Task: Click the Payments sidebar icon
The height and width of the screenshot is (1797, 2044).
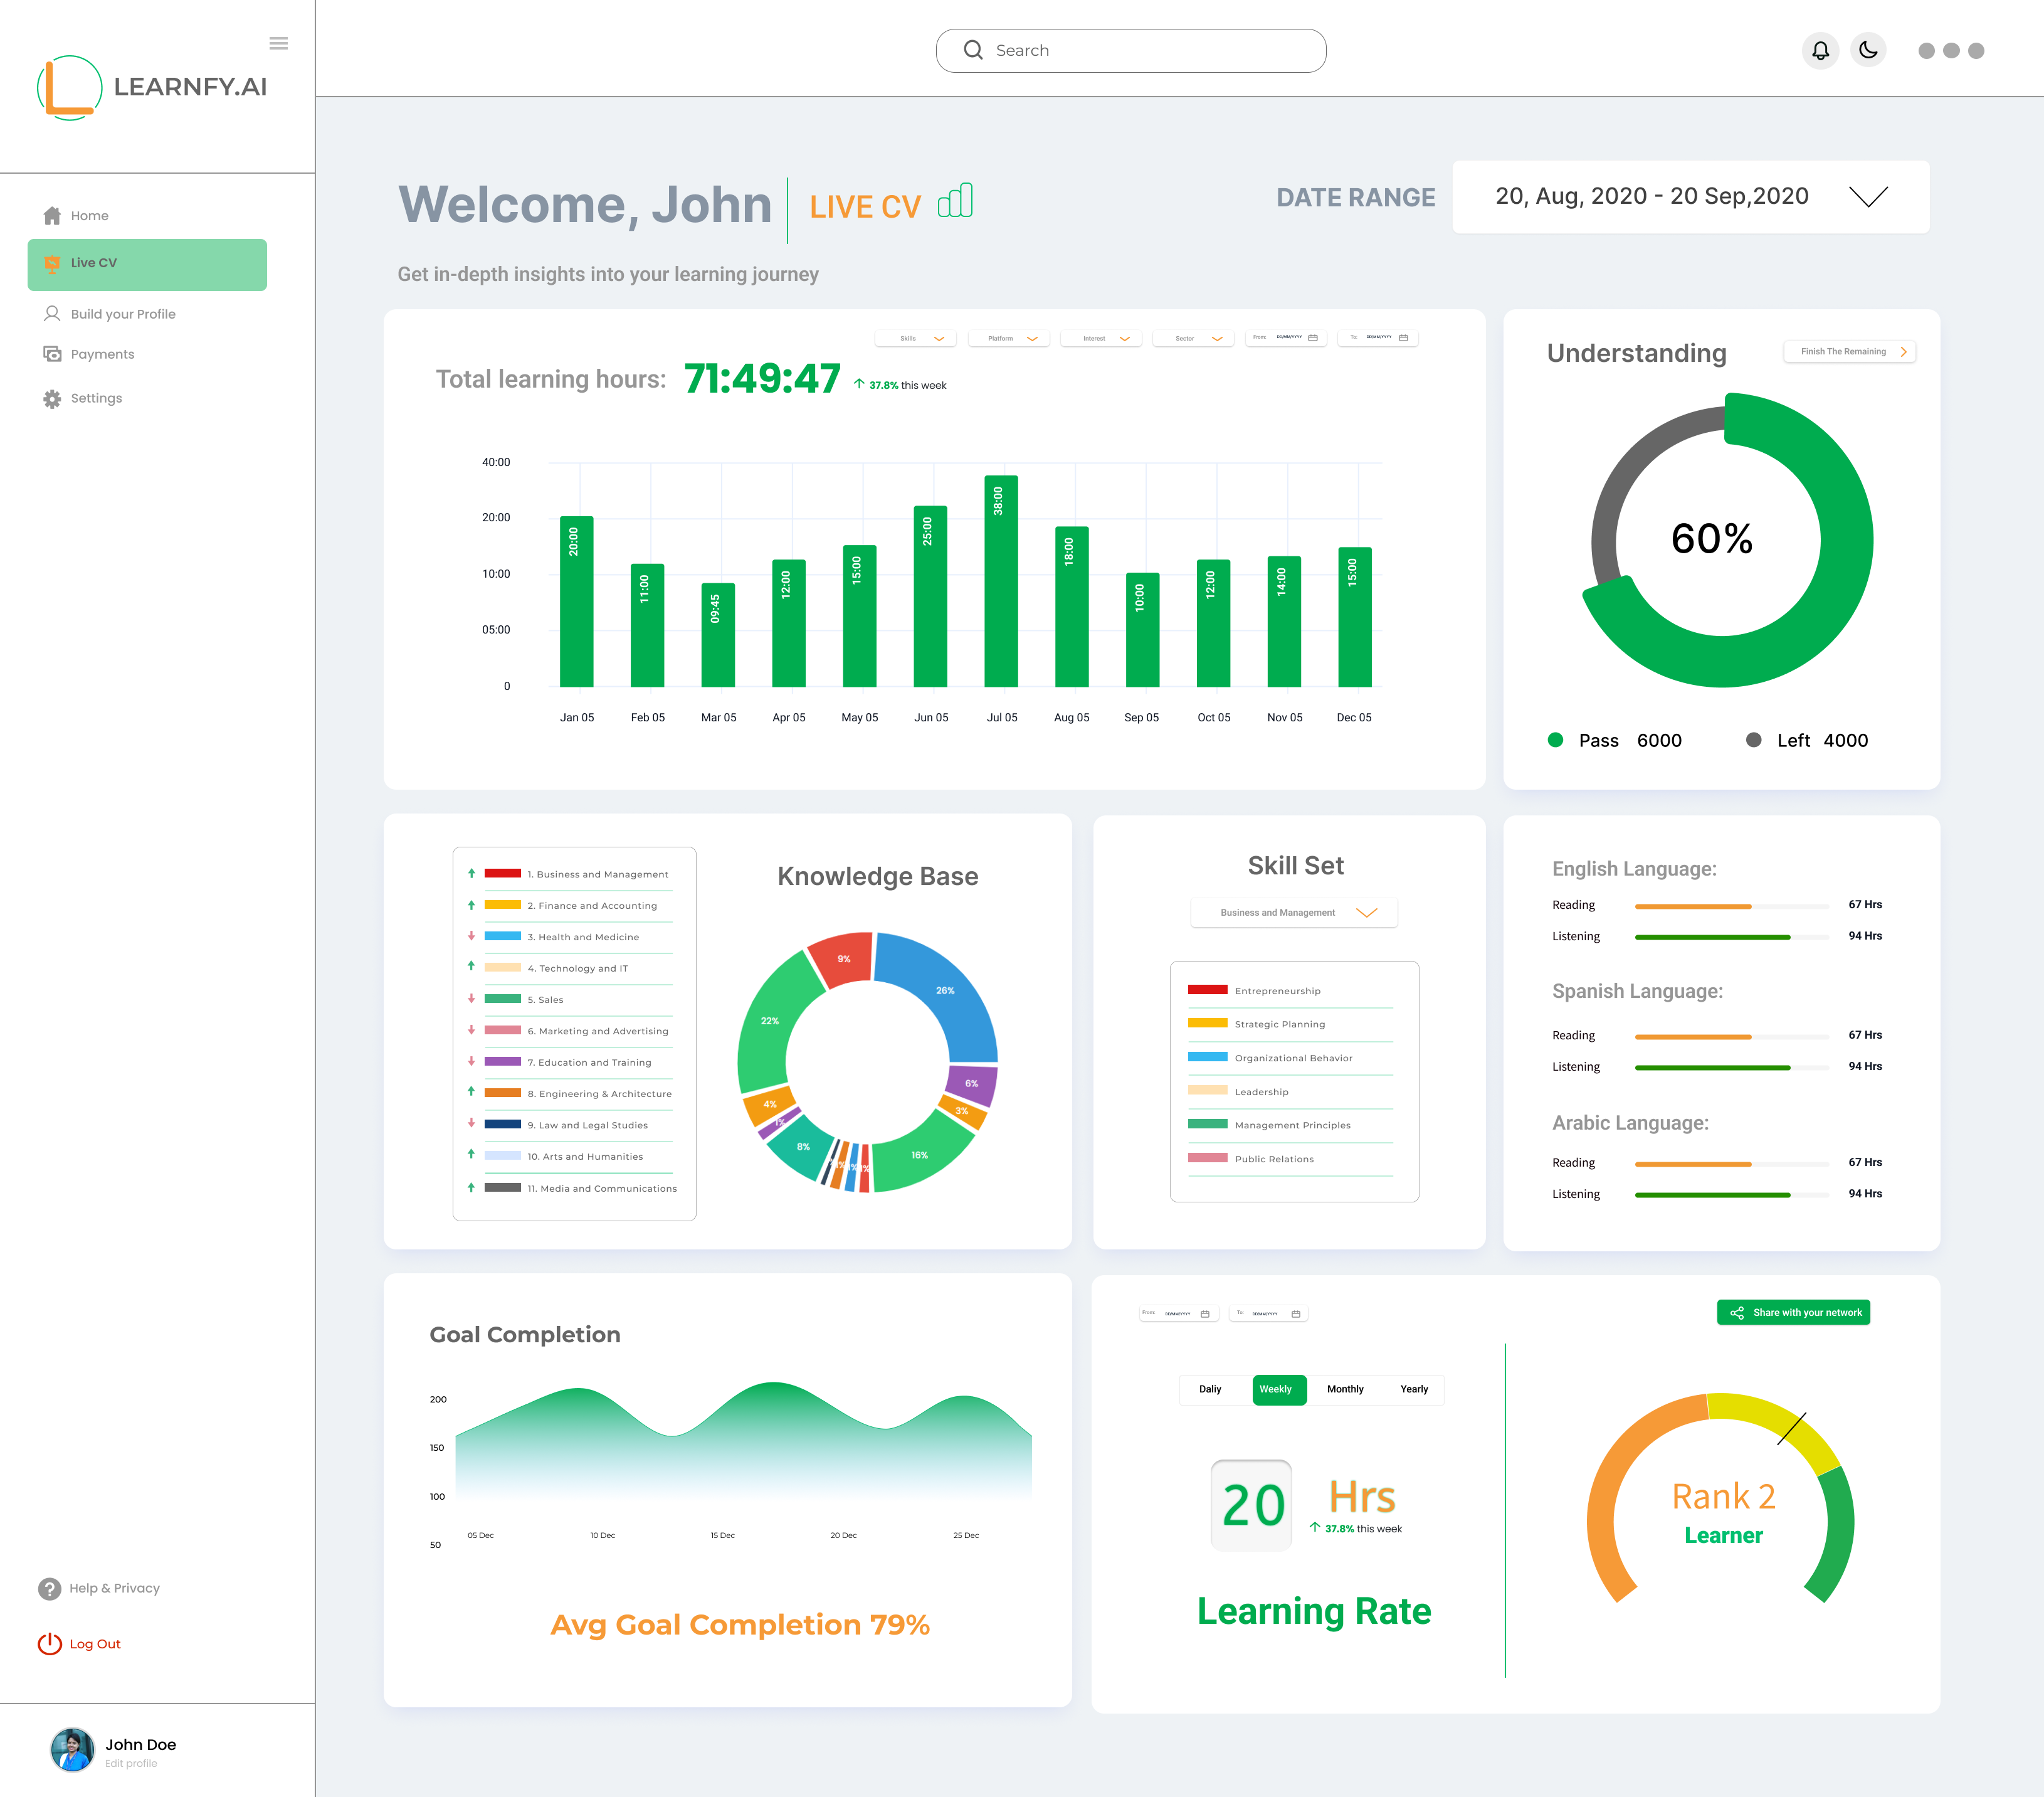Action: click(52, 354)
